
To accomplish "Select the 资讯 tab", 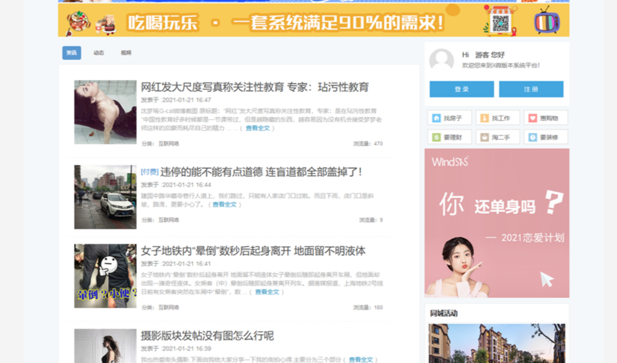I will coord(72,53).
